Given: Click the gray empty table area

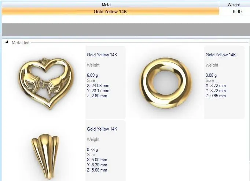Looking at the screenshot, I should pos(126,30).
